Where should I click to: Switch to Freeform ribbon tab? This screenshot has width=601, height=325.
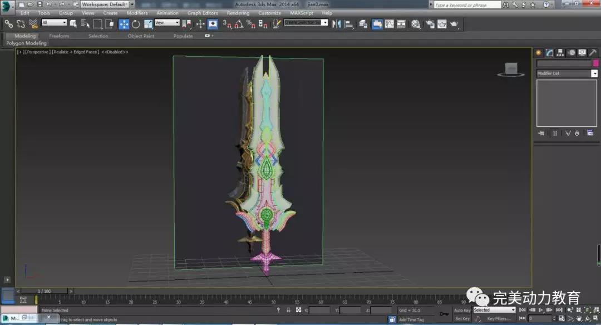point(59,36)
